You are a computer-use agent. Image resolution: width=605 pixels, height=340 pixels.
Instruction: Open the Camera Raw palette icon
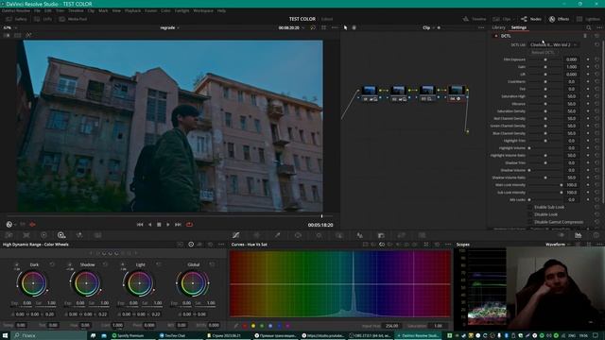pyautogui.click(x=9, y=235)
